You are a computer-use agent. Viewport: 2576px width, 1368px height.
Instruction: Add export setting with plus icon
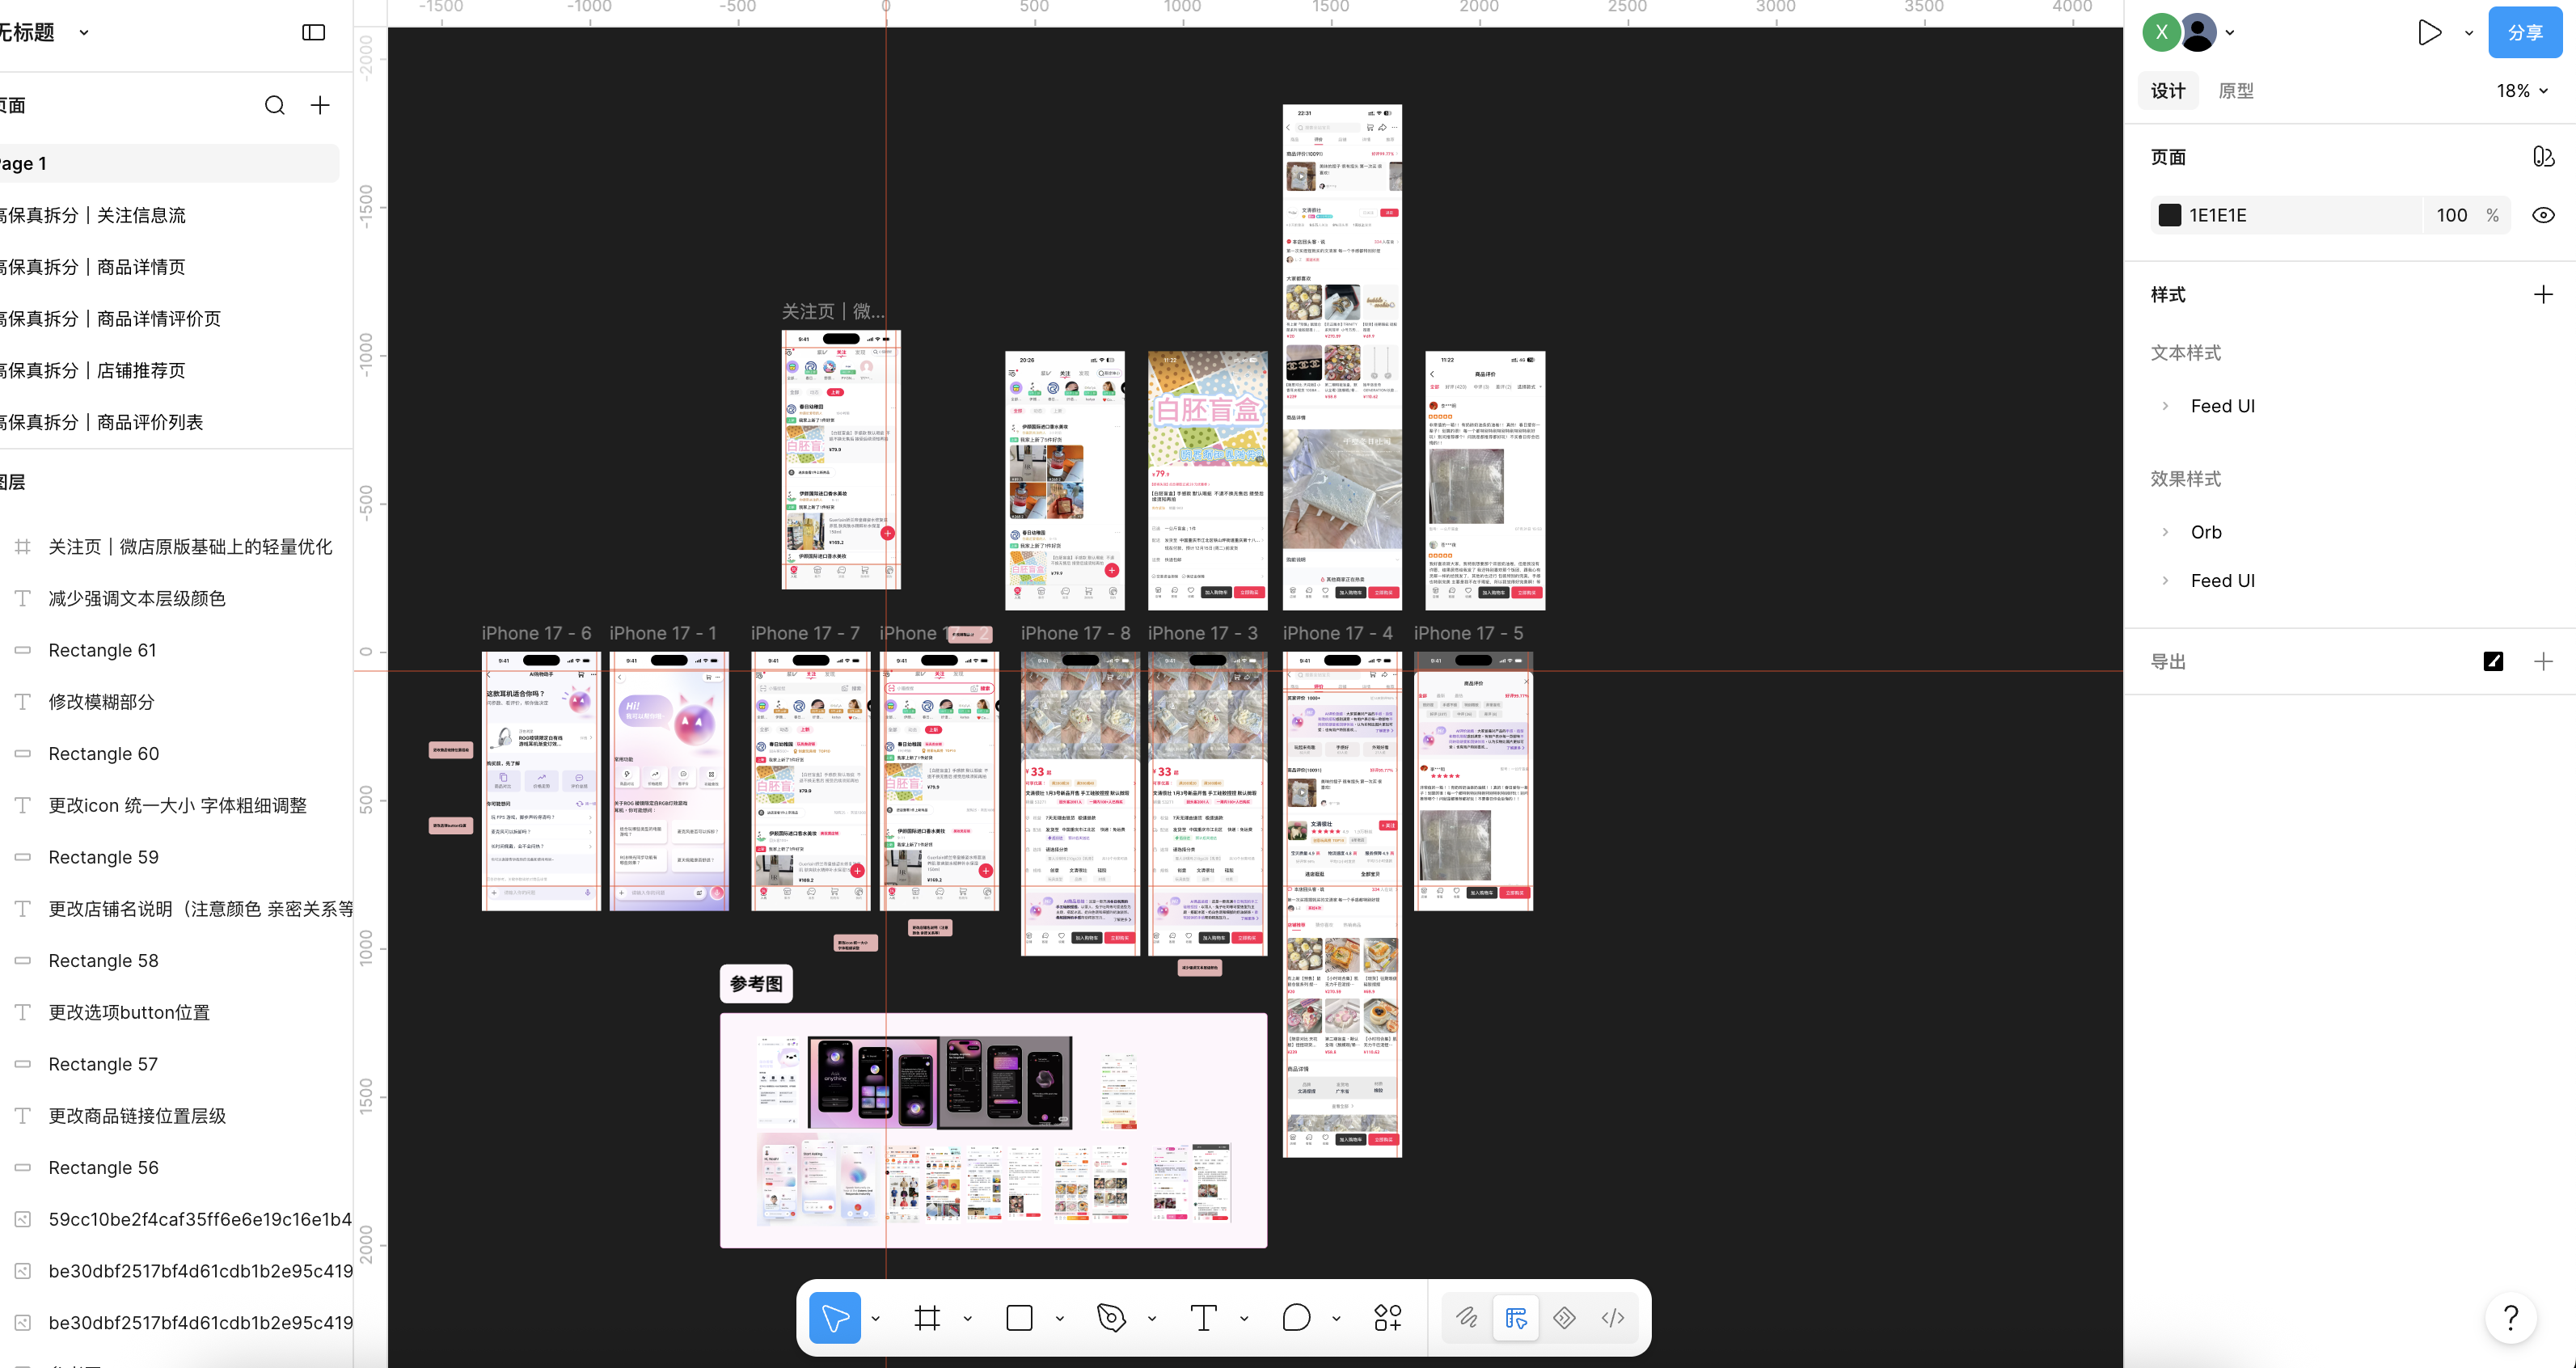(x=2543, y=661)
